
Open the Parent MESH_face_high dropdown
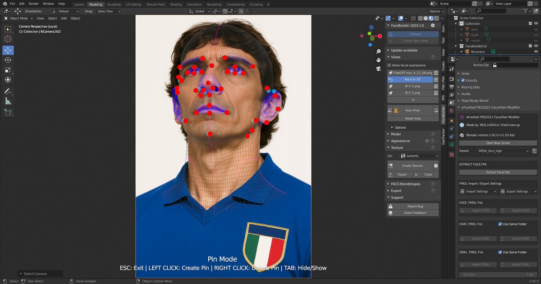pos(503,151)
